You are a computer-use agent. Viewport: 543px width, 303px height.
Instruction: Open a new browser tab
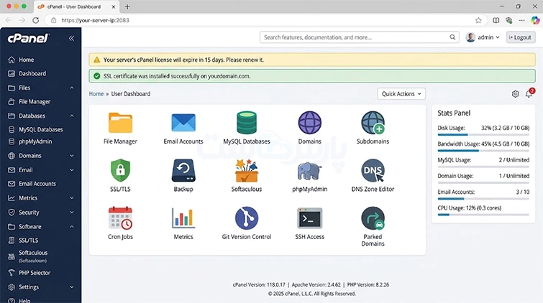click(x=127, y=6)
